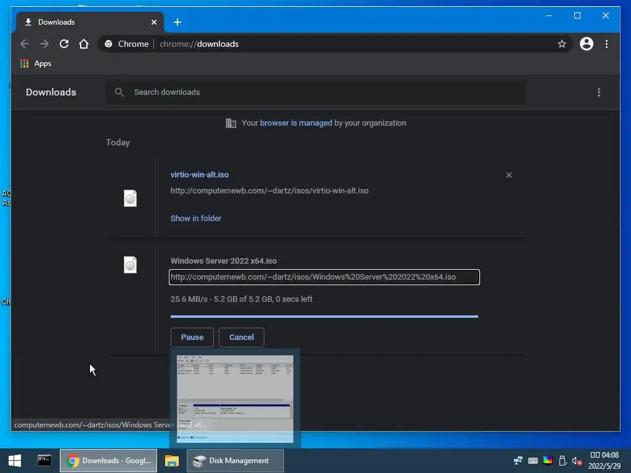Click the address bar chrome://downloads
The image size is (631, 473).
[199, 44]
